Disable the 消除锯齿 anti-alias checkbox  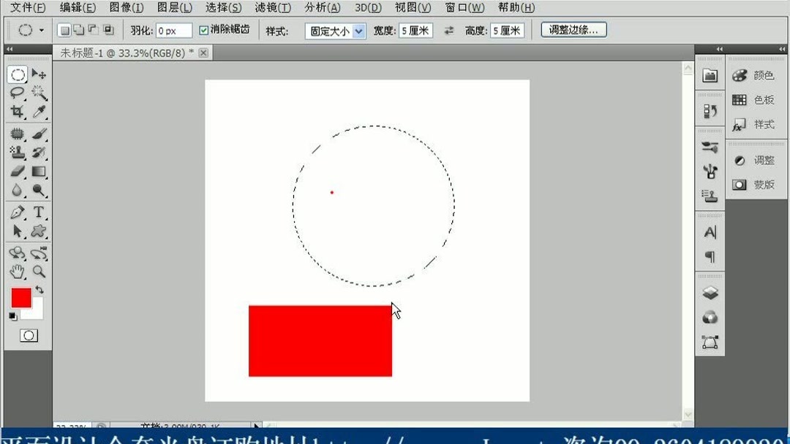click(x=203, y=29)
